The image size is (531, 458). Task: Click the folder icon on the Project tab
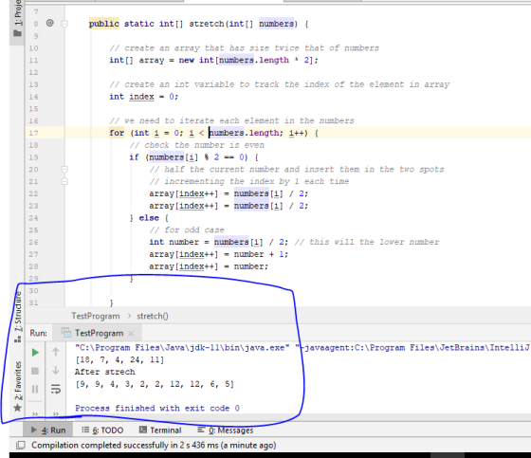point(18,33)
